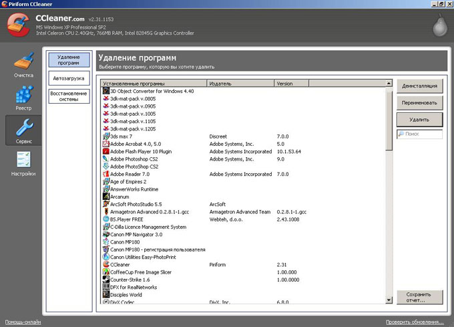The width and height of the screenshot is (454, 327).
Task: Click the CCleaner logo in header
Action: tap(19, 25)
